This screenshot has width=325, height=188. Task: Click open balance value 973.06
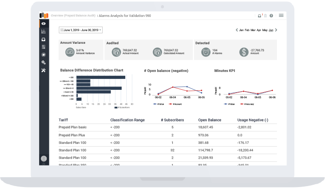coord(203,135)
